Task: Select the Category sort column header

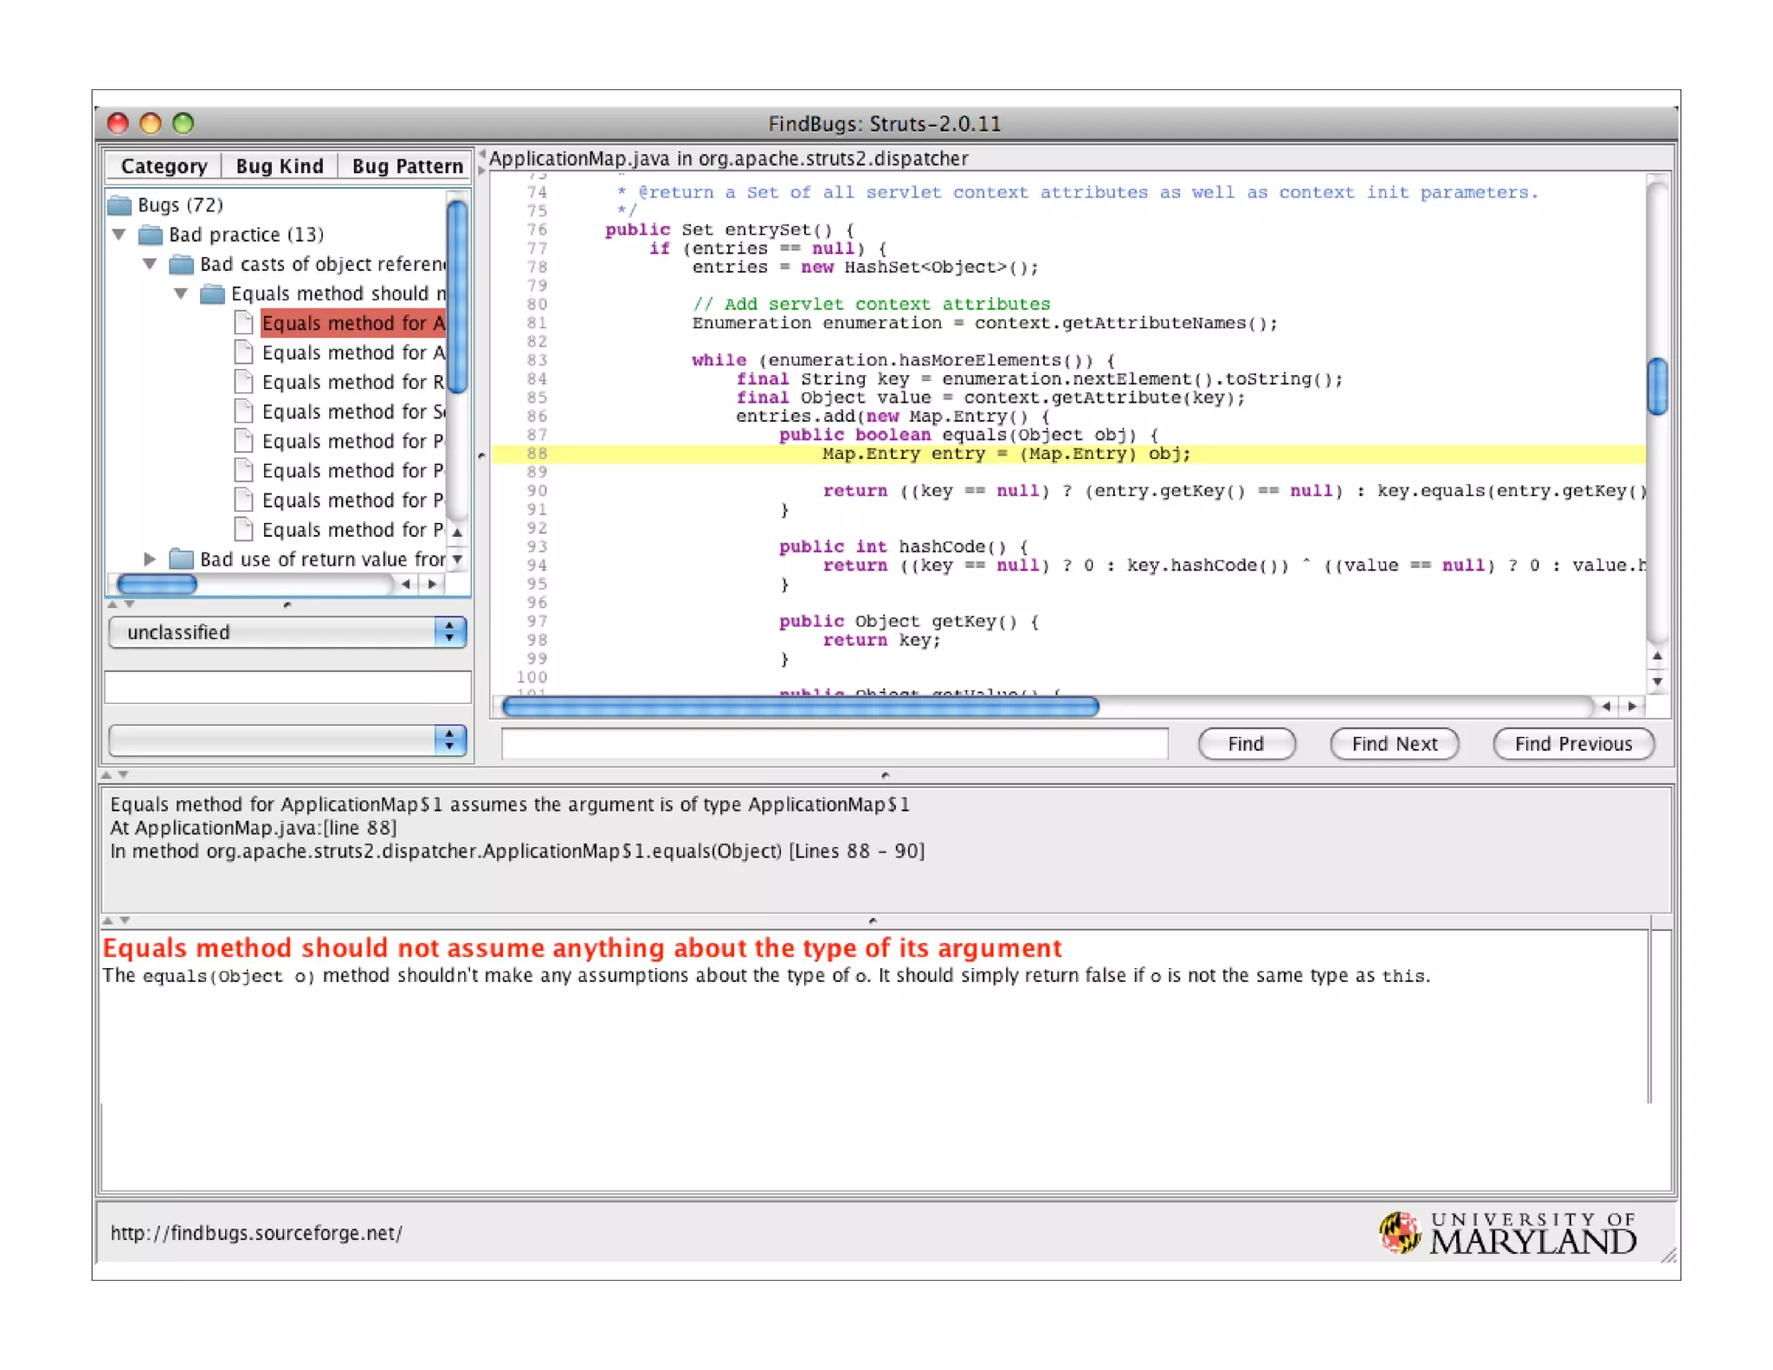Action: coord(164,166)
